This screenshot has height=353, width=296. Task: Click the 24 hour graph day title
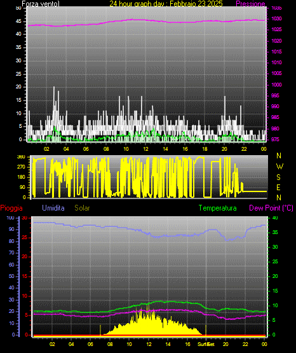166,4
